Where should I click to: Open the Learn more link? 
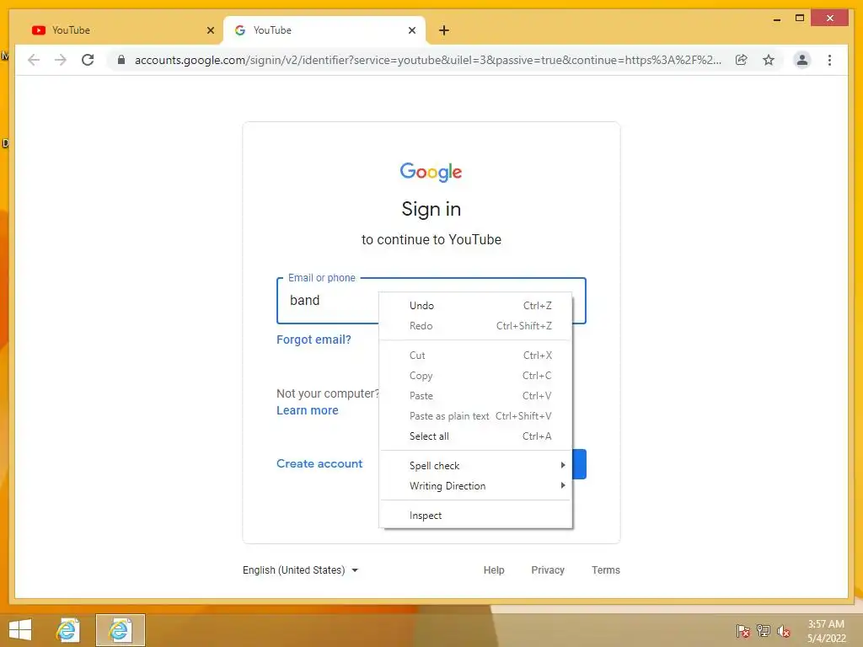pyautogui.click(x=307, y=410)
